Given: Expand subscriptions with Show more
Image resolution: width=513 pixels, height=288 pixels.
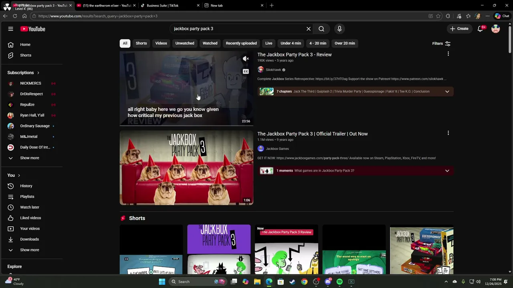Looking at the screenshot, I should [30, 158].
